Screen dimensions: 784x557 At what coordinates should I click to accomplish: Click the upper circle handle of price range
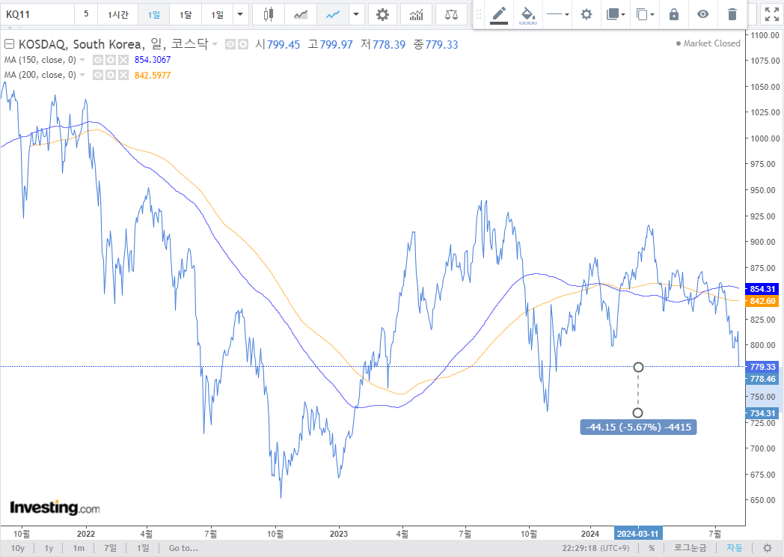coord(638,368)
